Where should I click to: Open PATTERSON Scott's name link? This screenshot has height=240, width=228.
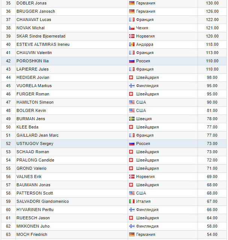tap(35, 193)
